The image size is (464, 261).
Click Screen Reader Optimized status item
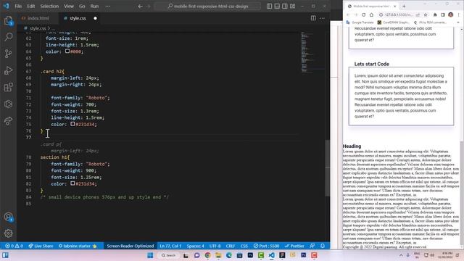[130, 246]
